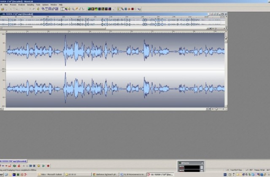Open the Analysis menu
Screen dimensions: 270x177
pos(21,5)
